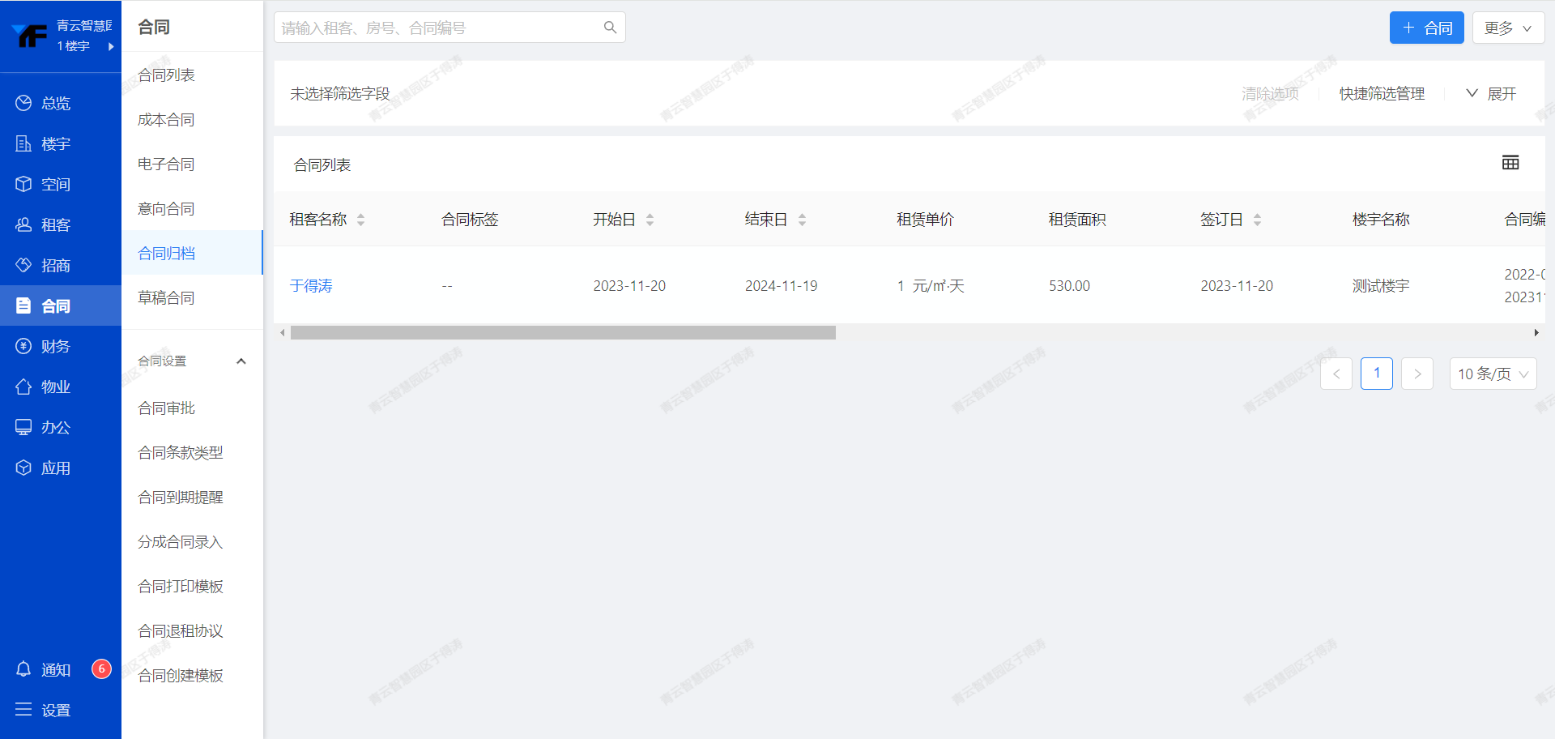Sort the table by 开始日
The image size is (1555, 739).
click(x=650, y=220)
